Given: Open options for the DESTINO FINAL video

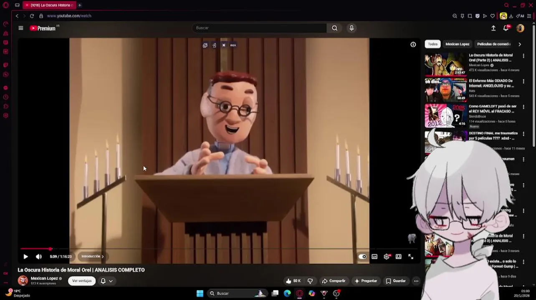Looking at the screenshot, I should [x=523, y=134].
